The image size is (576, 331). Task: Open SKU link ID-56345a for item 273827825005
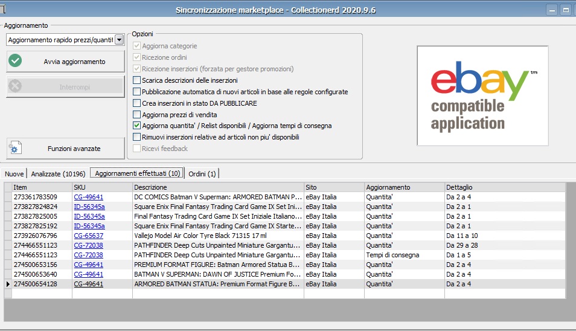point(89,216)
